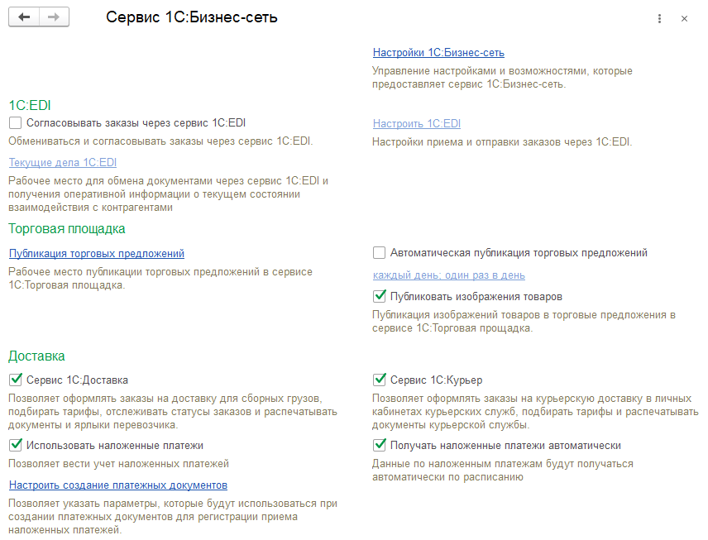Open Публикация торговых предложений link
The image size is (708, 540).
click(97, 254)
